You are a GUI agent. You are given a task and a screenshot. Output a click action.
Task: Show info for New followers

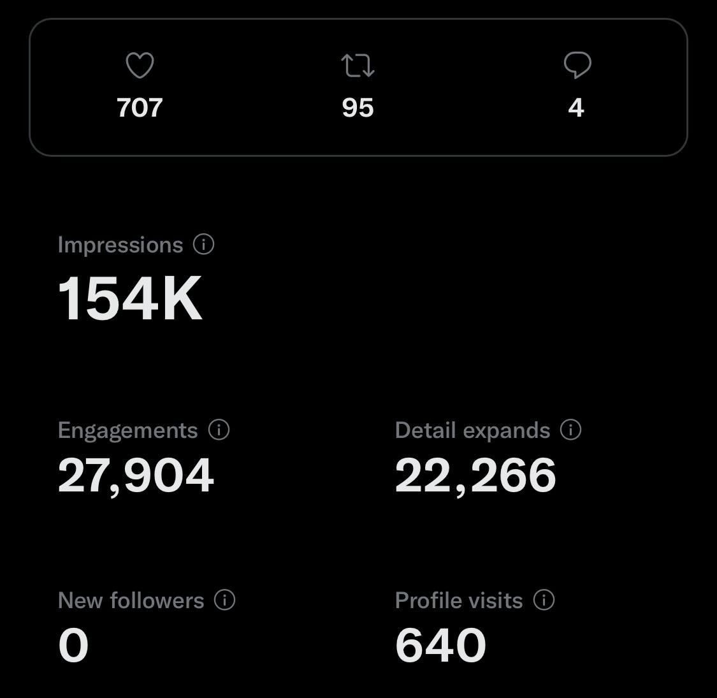pyautogui.click(x=224, y=600)
